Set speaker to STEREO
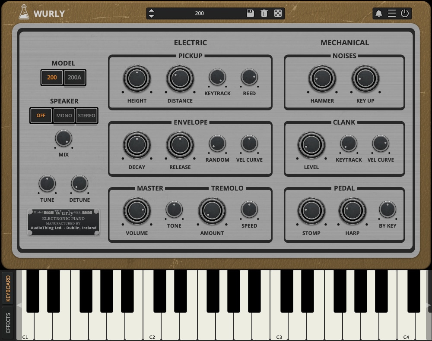 click(86, 116)
